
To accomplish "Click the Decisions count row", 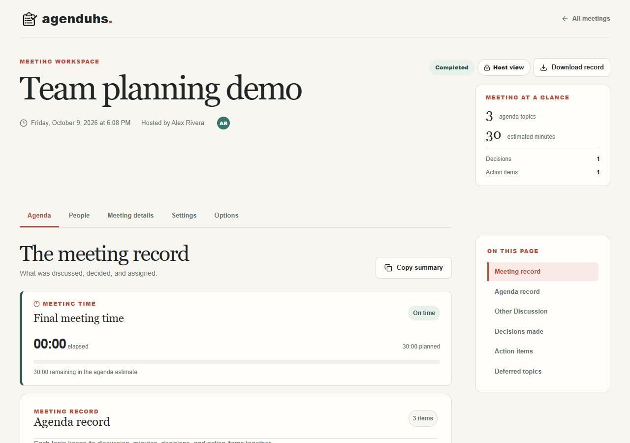I will click(543, 159).
